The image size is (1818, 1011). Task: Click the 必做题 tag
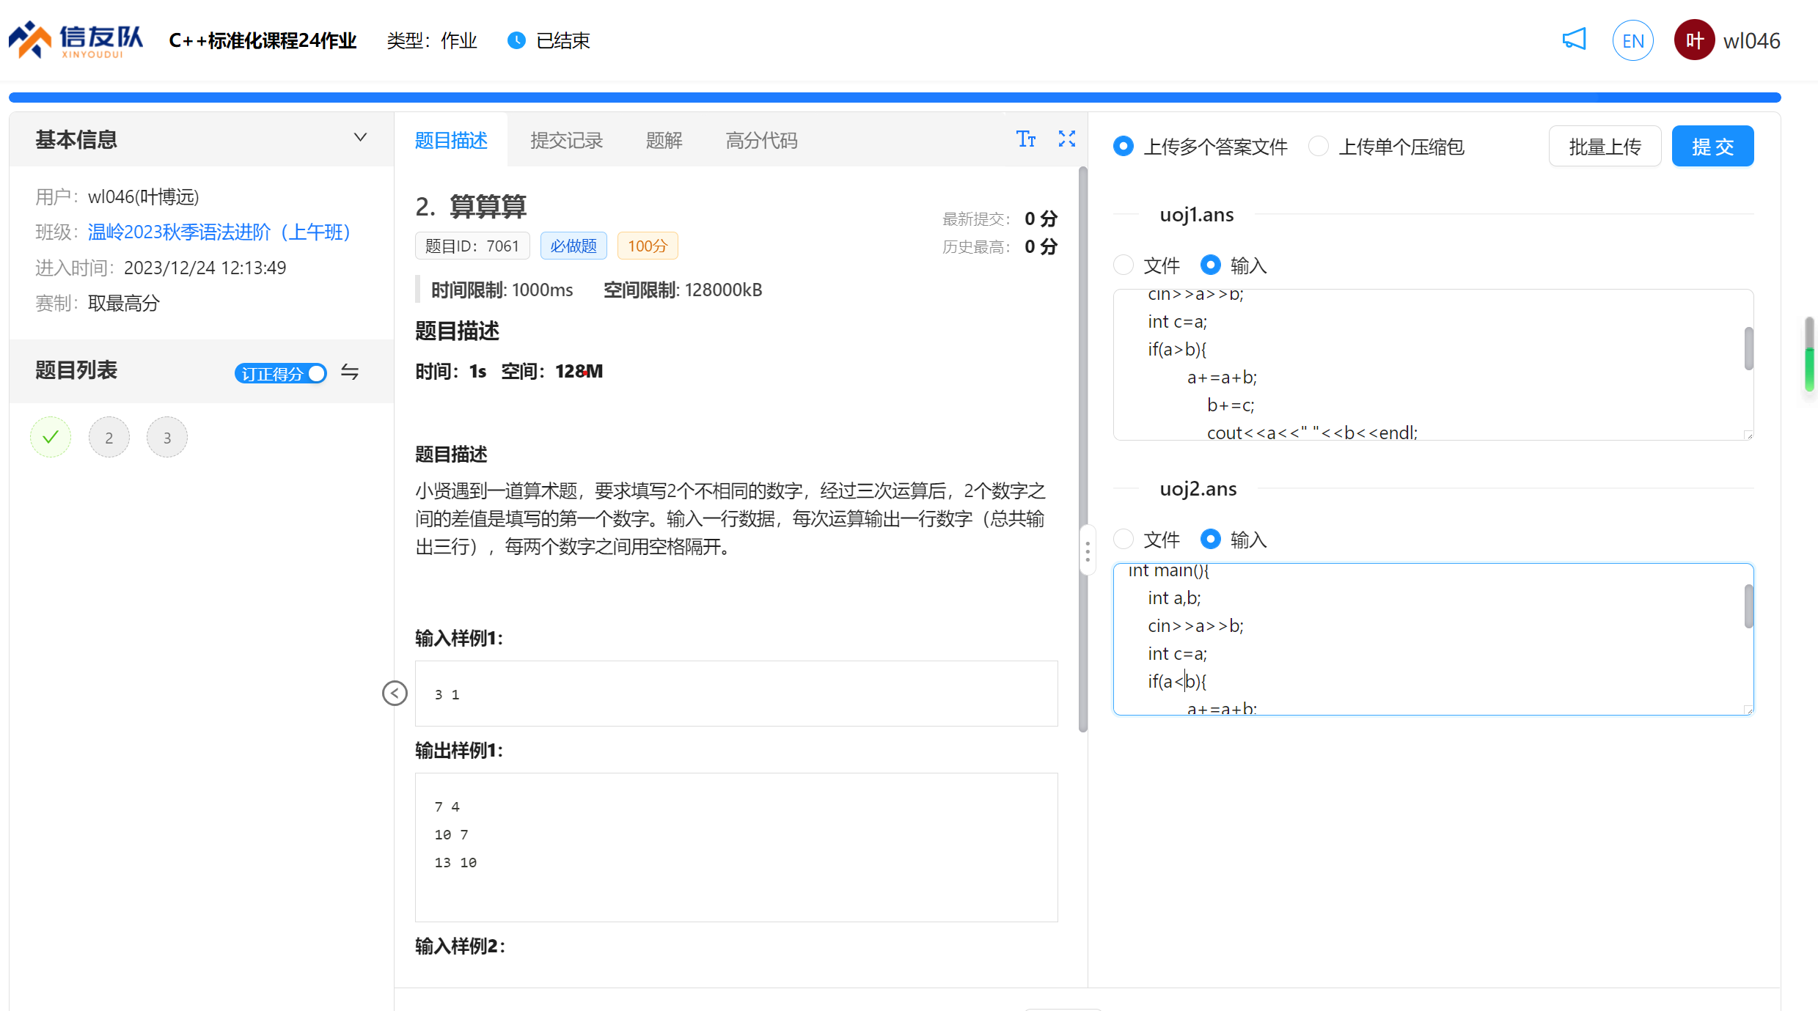click(573, 246)
